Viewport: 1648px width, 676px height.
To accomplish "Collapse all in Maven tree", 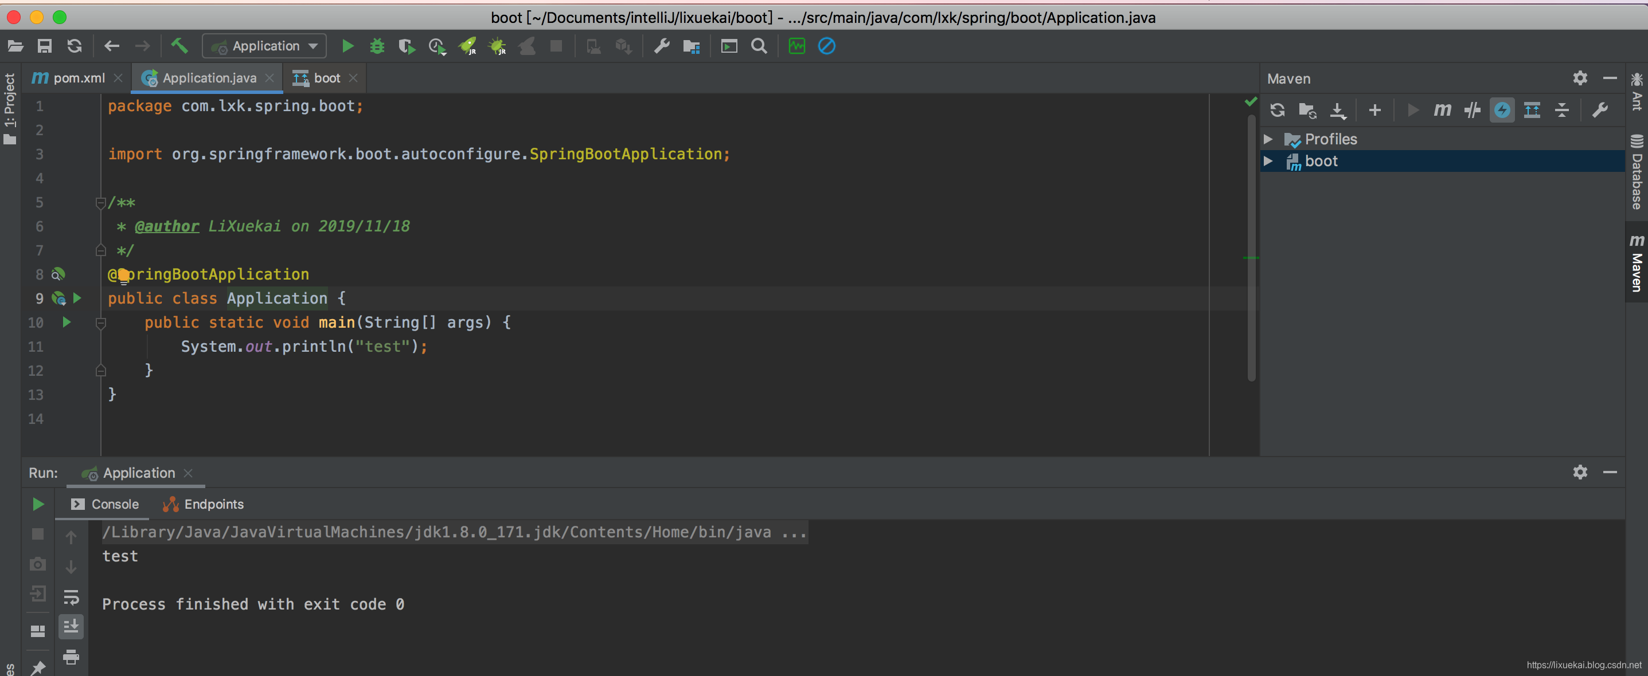I will click(x=1561, y=110).
